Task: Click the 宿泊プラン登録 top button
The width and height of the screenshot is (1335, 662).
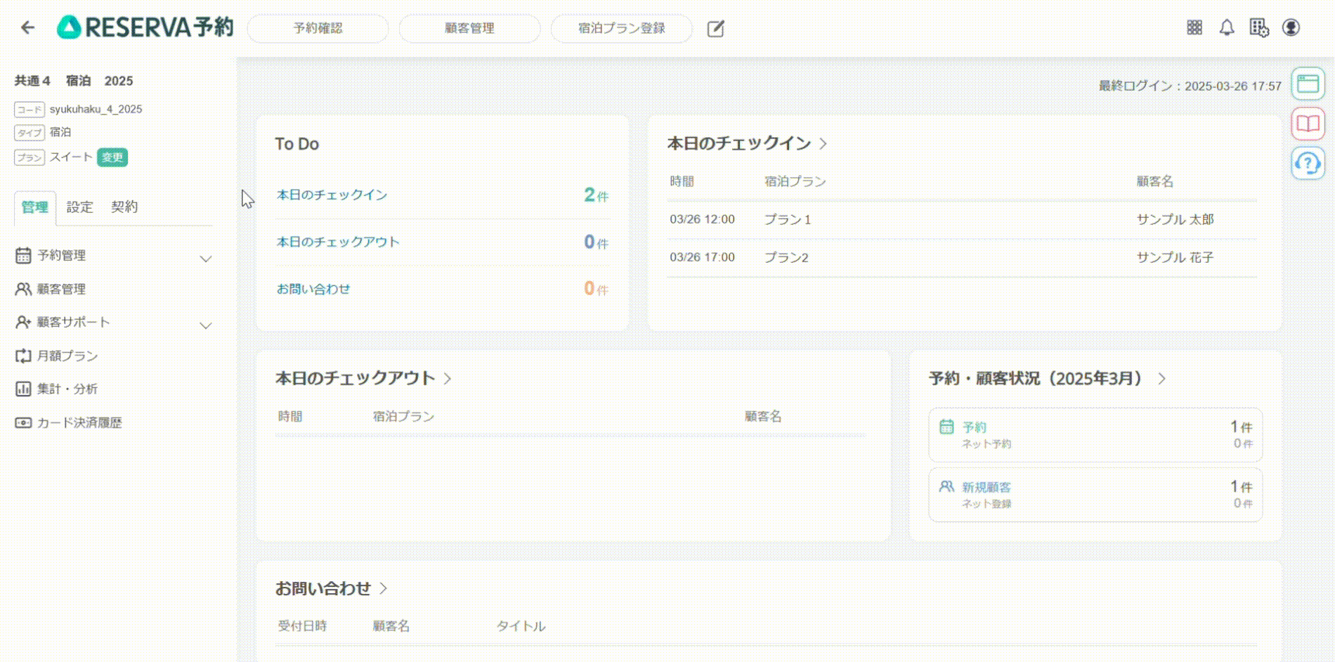Action: (x=621, y=28)
